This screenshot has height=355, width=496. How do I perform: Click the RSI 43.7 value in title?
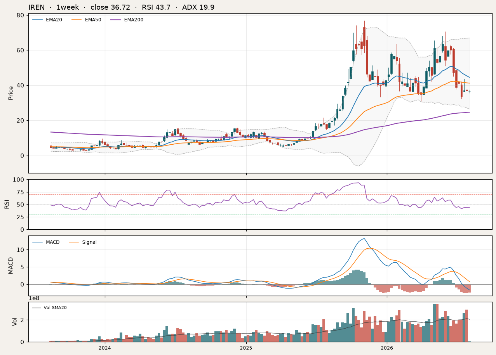pyautogui.click(x=156, y=7)
